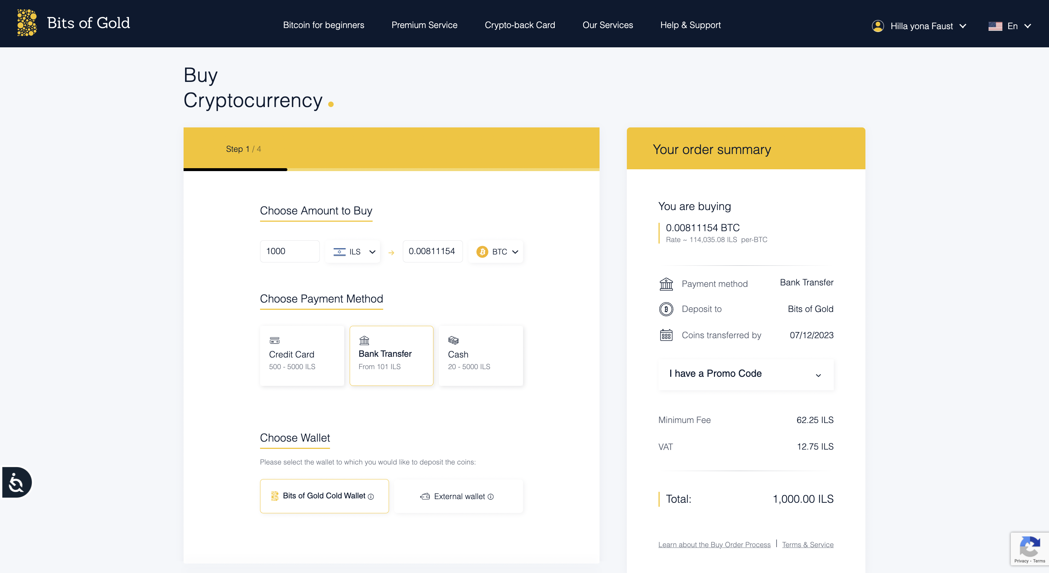
Task: Click the External wallet icon
Action: (424, 495)
